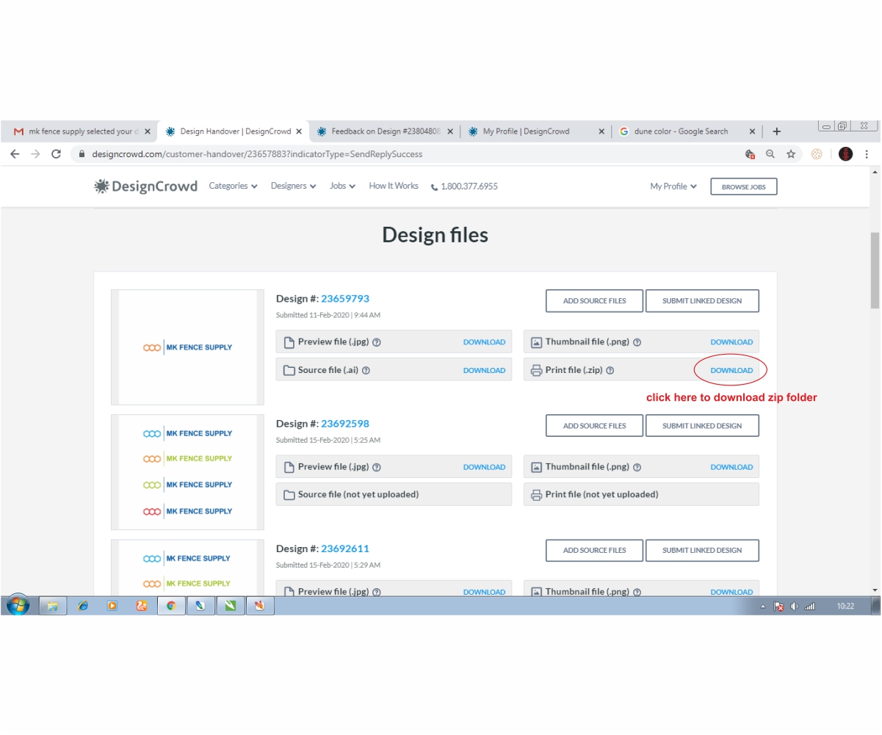Click the network signal tray icon
This screenshot has height=735, width=882.
click(810, 607)
